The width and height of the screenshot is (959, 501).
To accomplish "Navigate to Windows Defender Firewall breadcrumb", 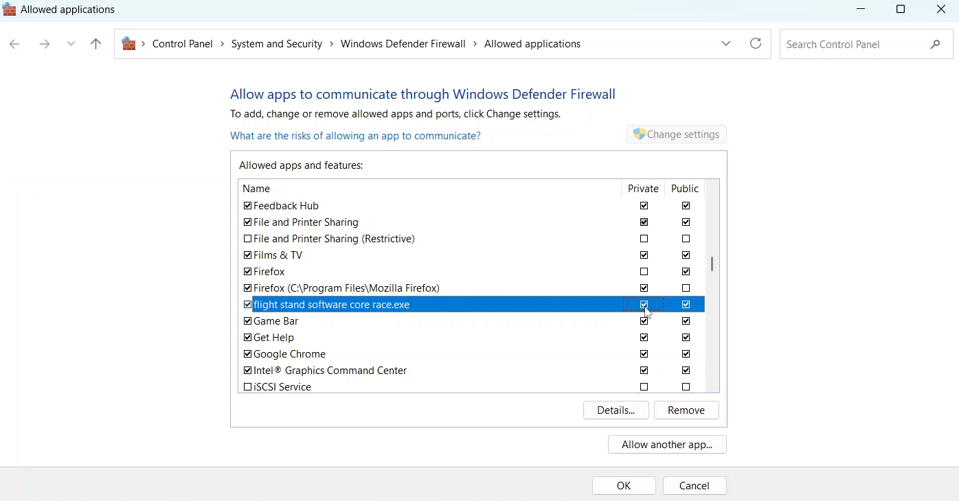I will (x=403, y=44).
